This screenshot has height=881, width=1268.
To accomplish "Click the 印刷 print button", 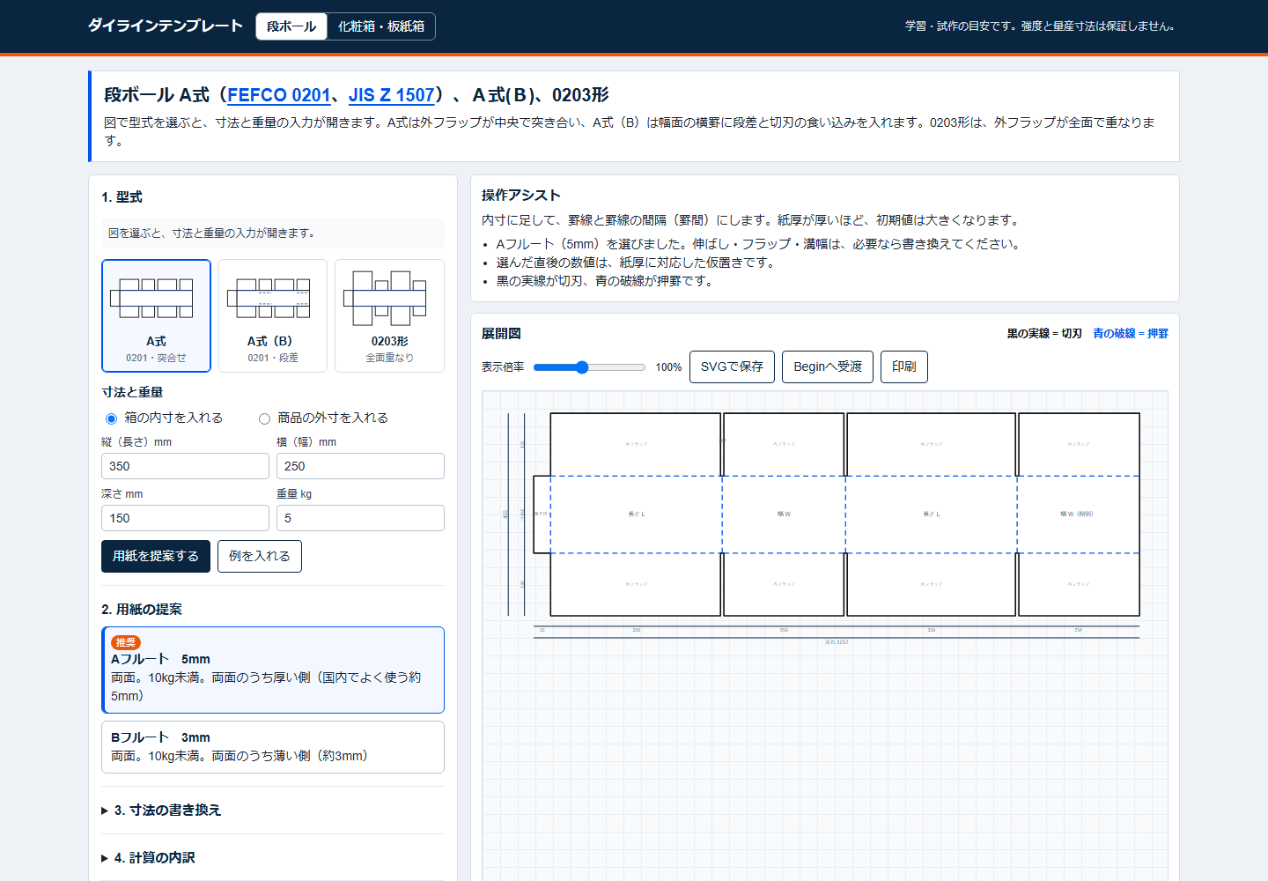I will click(x=904, y=366).
